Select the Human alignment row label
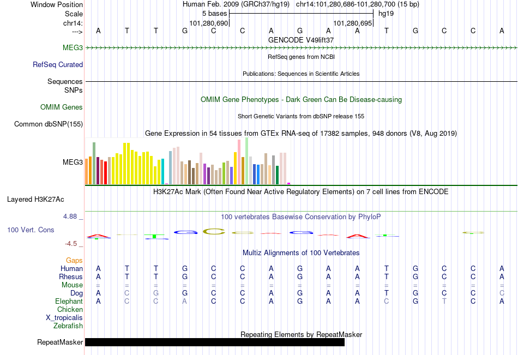 coord(71,268)
